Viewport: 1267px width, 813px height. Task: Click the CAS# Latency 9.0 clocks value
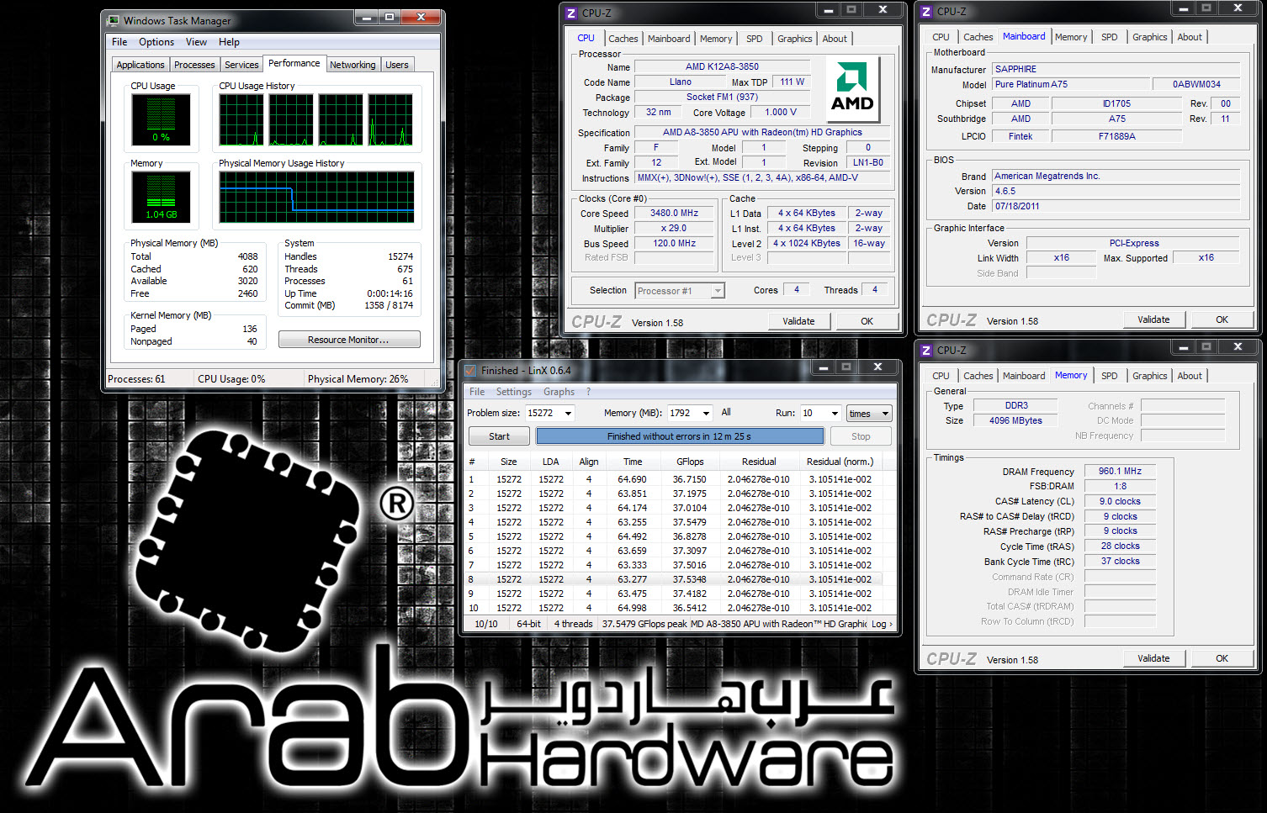point(1120,501)
